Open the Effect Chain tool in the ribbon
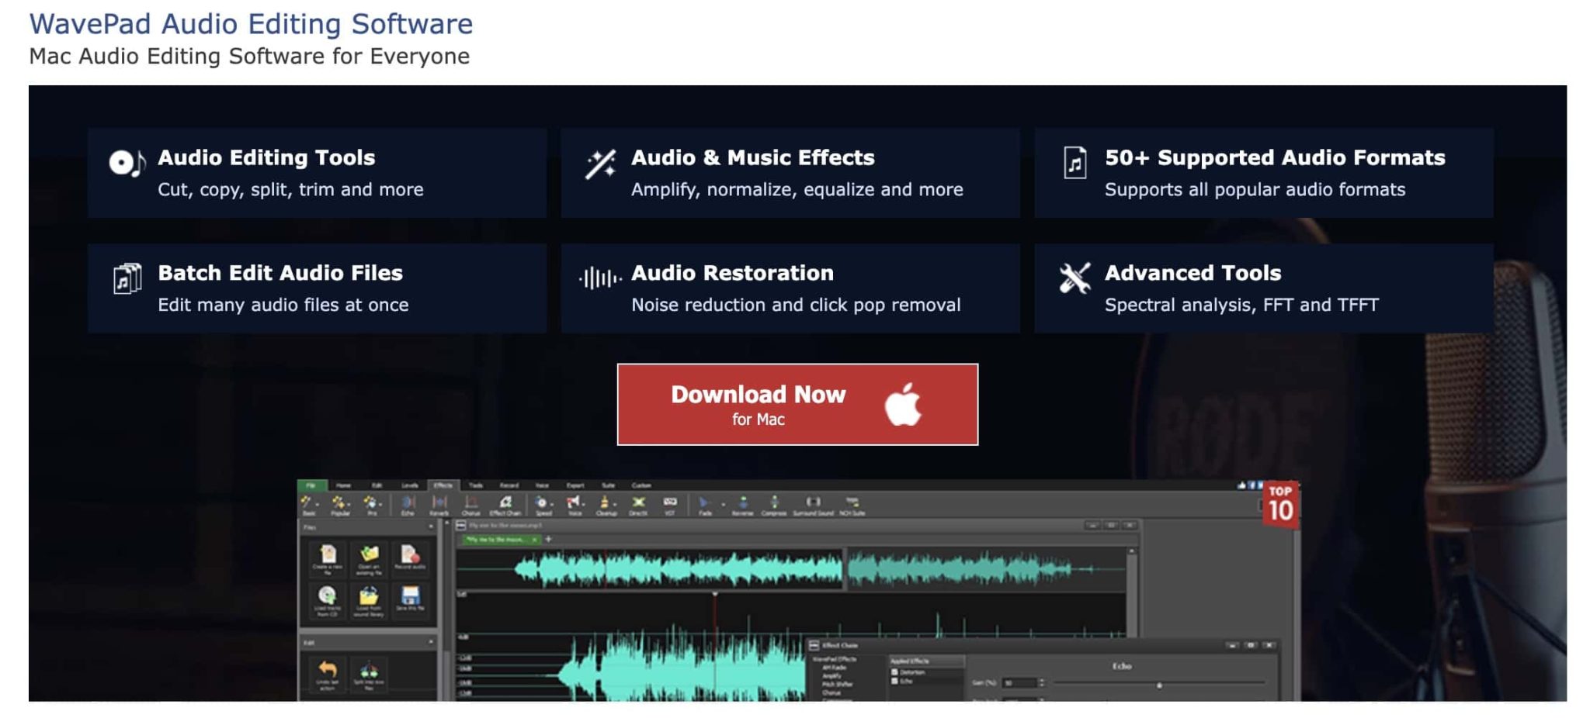Viewport: 1590px width, 718px height. coord(505,505)
